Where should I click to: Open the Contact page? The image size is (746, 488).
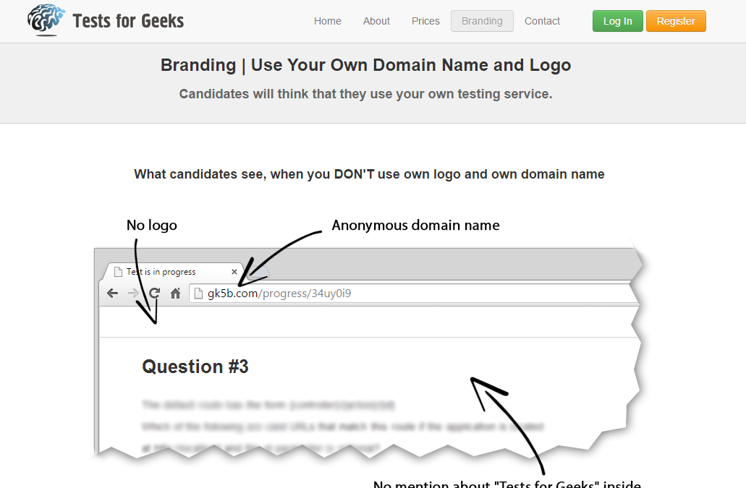point(542,21)
